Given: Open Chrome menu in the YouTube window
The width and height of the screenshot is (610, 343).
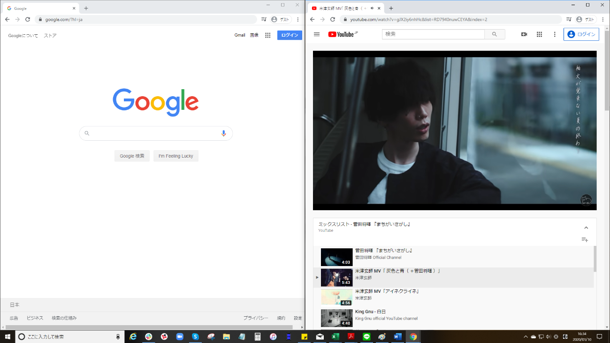Looking at the screenshot, I should point(603,19).
